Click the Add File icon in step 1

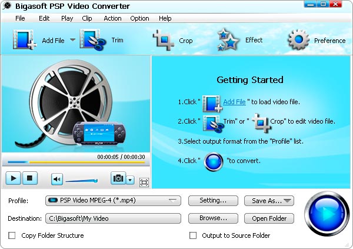(212, 104)
